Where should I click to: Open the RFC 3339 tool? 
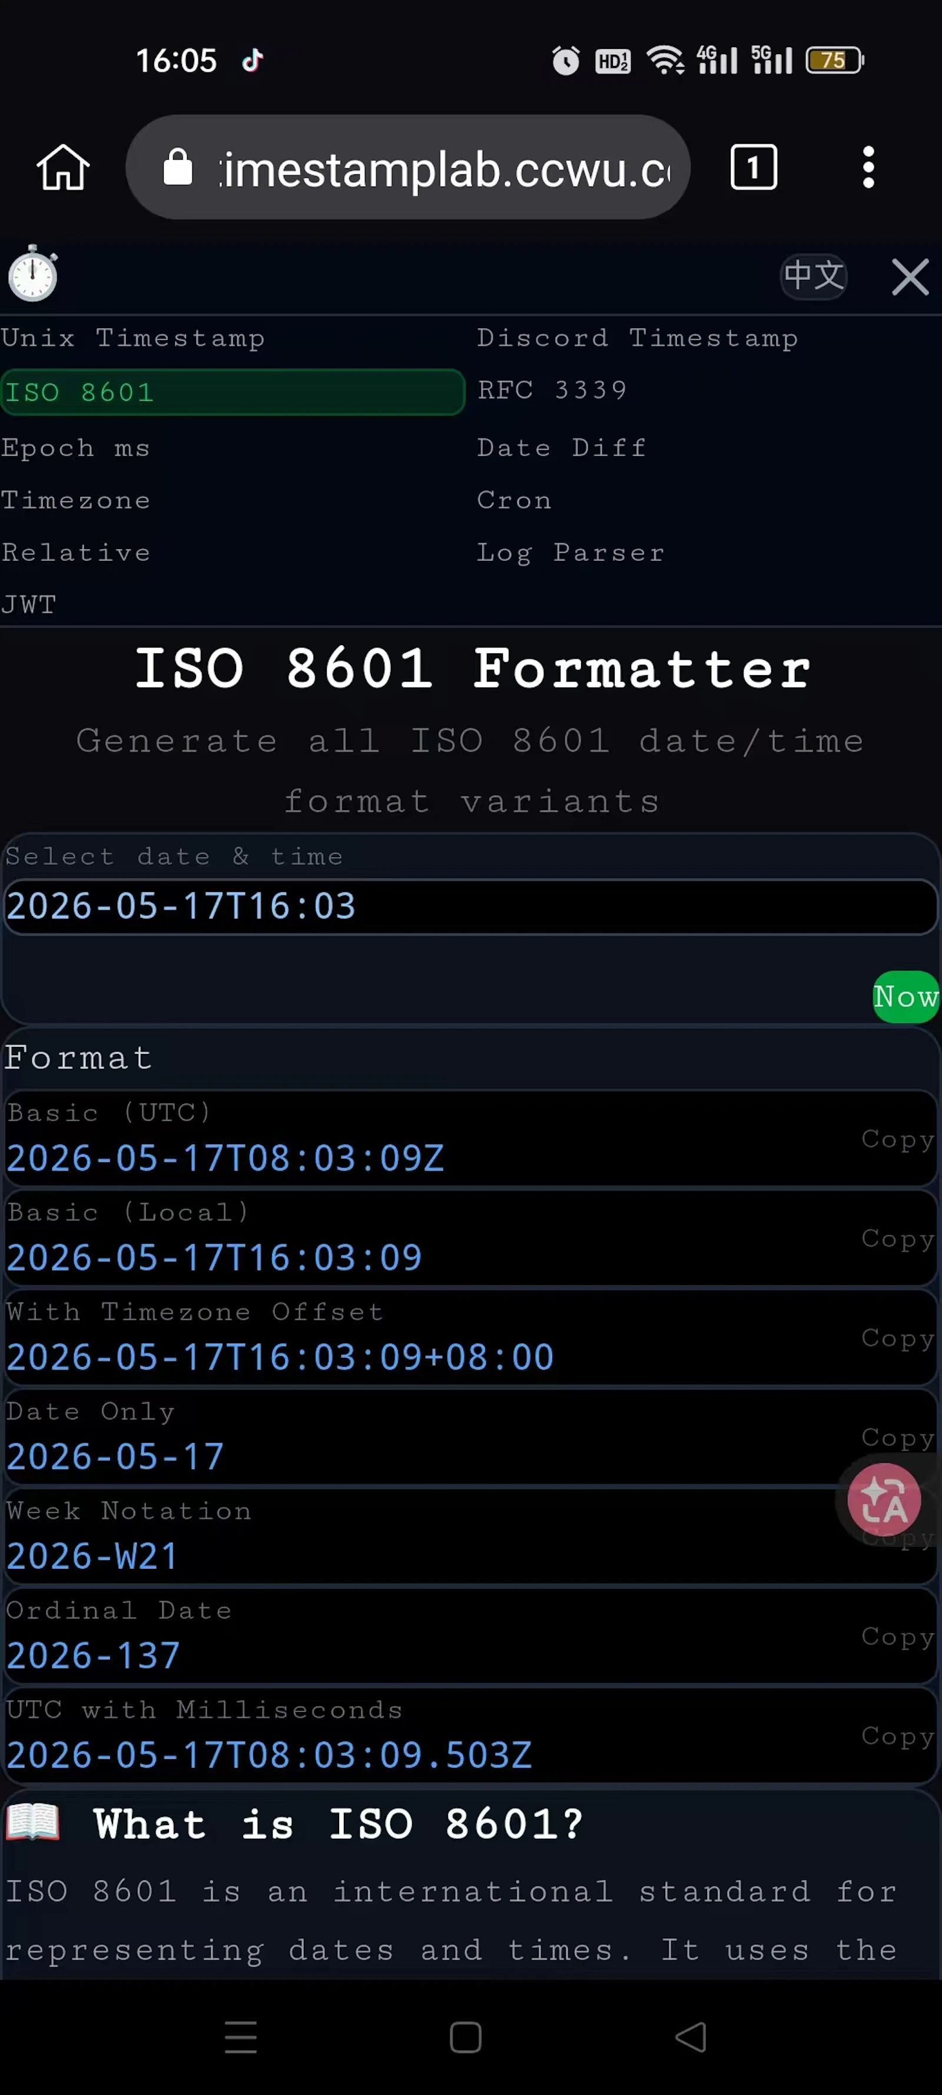point(552,391)
